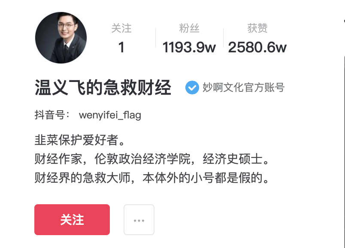Open the round profile avatar photo
This screenshot has width=345, height=248.
point(61,38)
